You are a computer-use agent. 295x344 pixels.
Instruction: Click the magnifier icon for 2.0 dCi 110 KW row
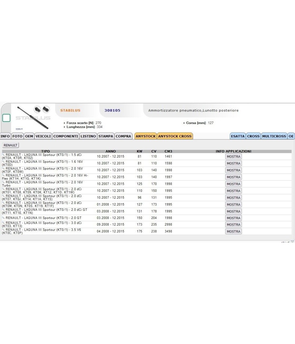pos(3,189)
